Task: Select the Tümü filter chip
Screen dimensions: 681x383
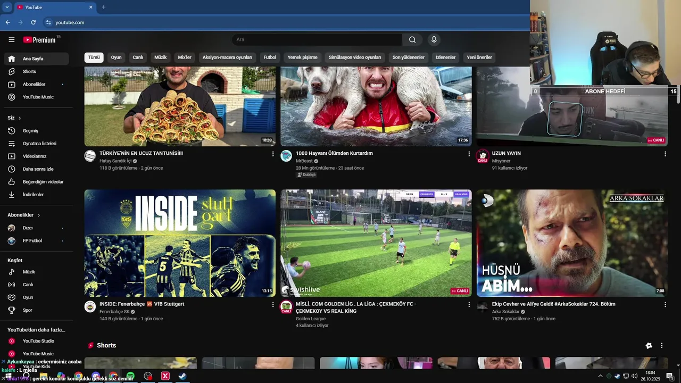Action: pyautogui.click(x=94, y=57)
